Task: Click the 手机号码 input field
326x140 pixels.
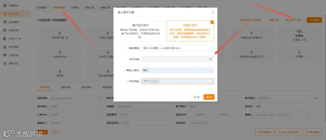Action: 177,82
